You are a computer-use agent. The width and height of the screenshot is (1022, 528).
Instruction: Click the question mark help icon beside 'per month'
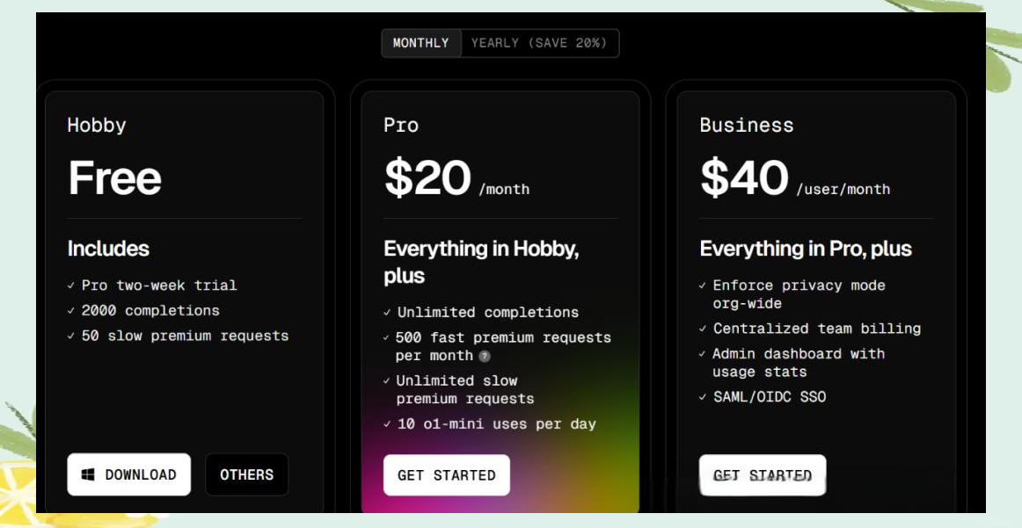pos(485,356)
